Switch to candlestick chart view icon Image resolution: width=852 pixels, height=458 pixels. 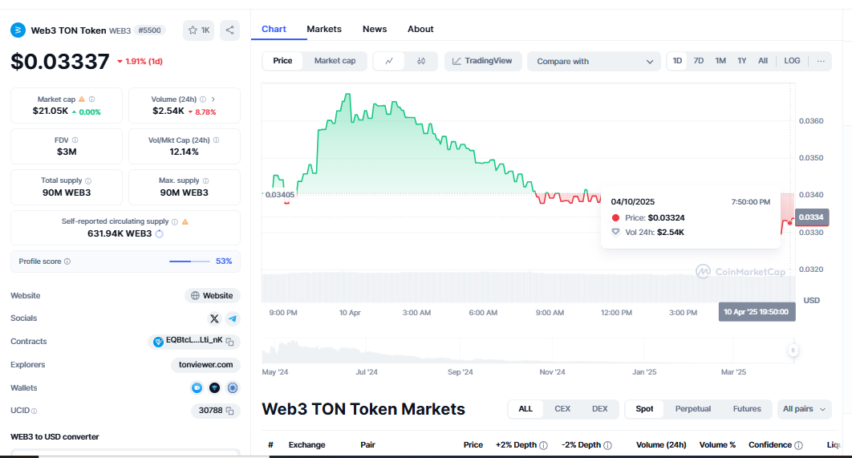click(x=421, y=62)
